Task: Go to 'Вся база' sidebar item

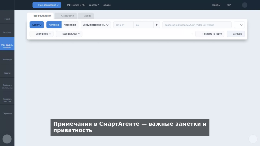Action: point(7,30)
